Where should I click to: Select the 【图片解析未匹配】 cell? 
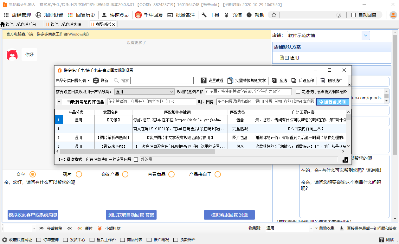pos(113,138)
